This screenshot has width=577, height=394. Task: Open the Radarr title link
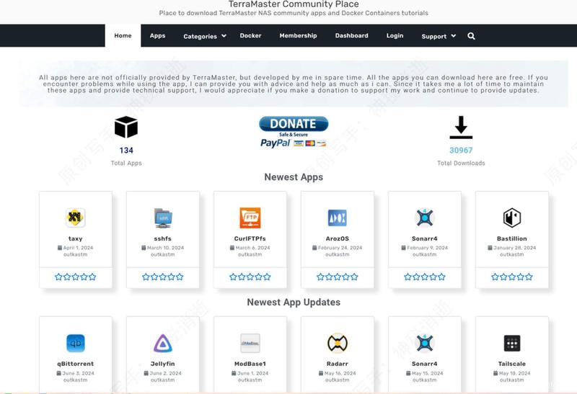tap(337, 364)
